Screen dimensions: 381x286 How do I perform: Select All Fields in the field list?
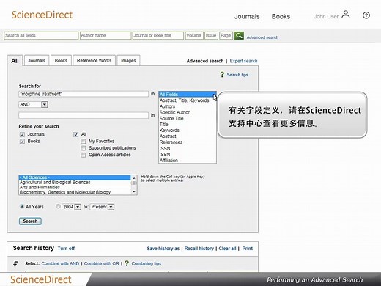(188, 95)
